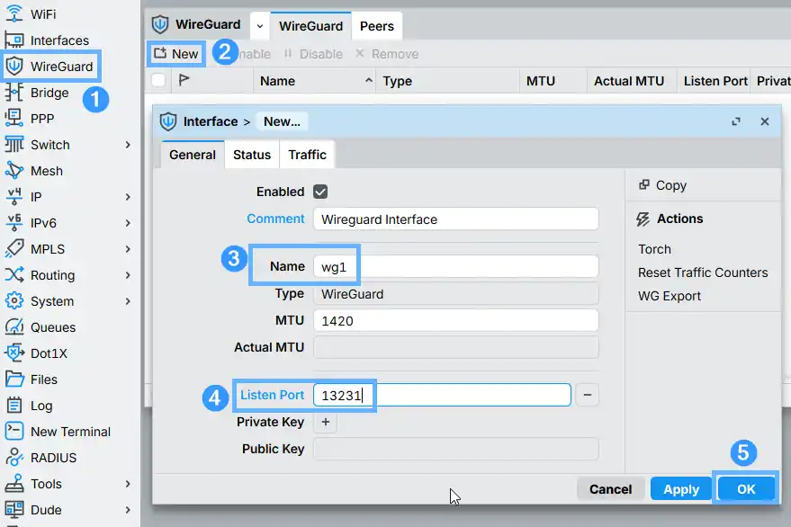The image size is (791, 527).
Task: Click the WireGuard shield icon in window title
Action: click(x=160, y=24)
